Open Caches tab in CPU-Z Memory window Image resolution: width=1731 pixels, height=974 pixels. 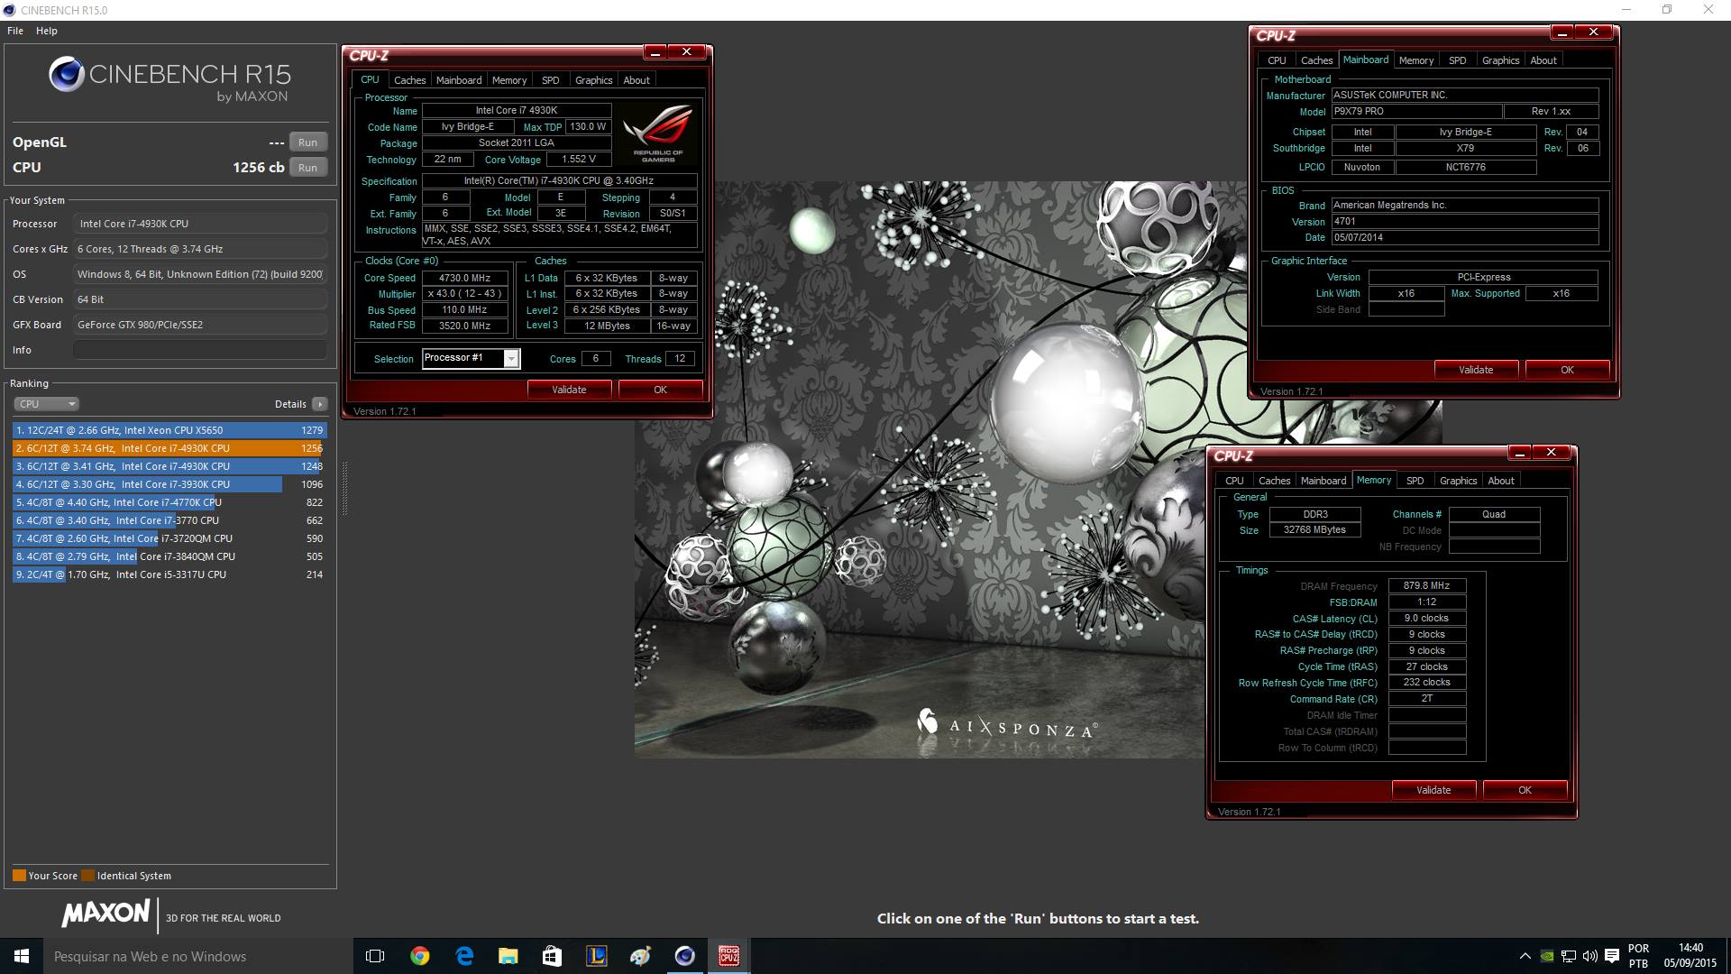[x=1274, y=481]
